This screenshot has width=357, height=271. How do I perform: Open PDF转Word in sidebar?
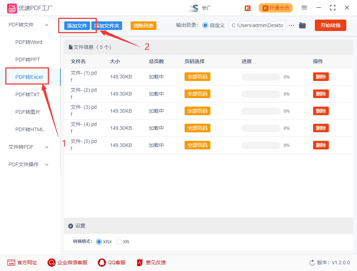29,42
